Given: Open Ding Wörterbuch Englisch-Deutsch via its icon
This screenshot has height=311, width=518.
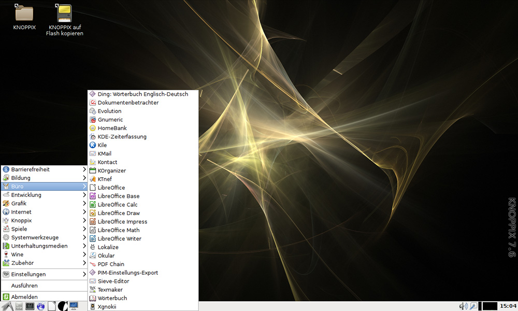Looking at the screenshot, I should 93,94.
